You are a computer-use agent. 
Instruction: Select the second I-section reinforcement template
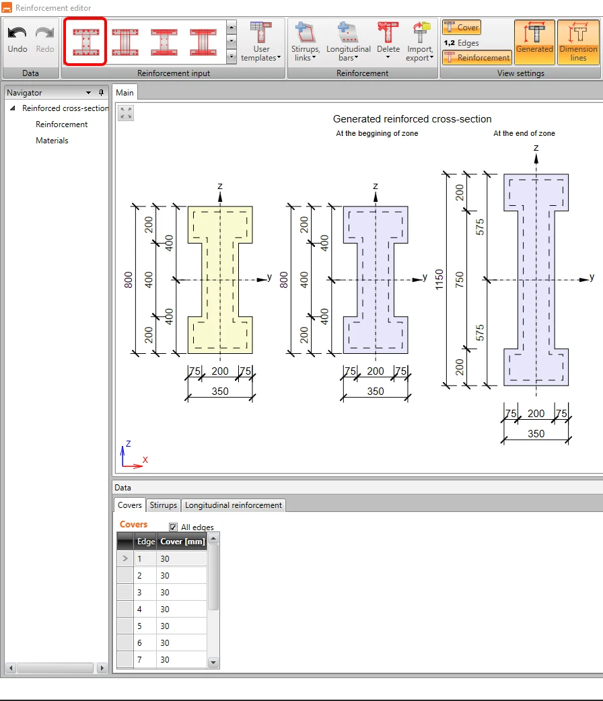(125, 42)
